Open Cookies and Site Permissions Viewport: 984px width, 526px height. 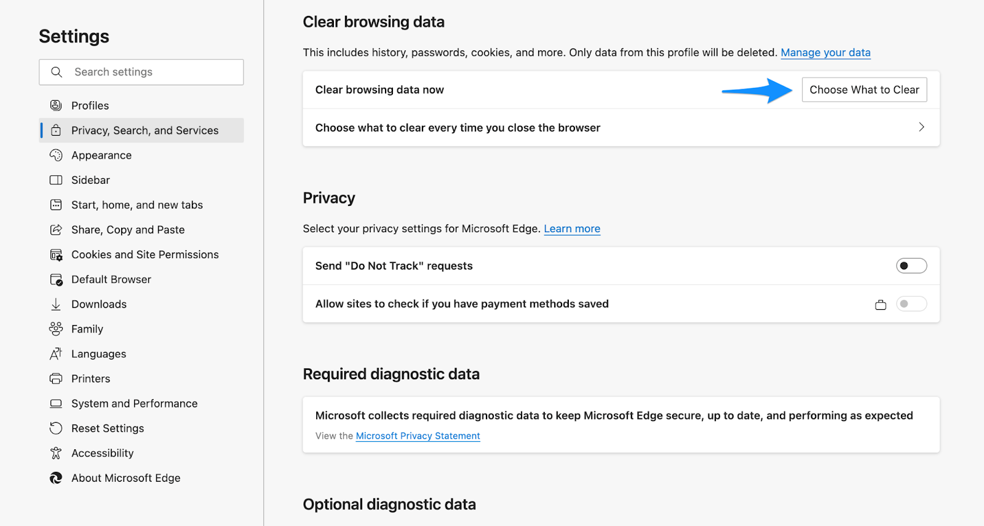[141, 254]
